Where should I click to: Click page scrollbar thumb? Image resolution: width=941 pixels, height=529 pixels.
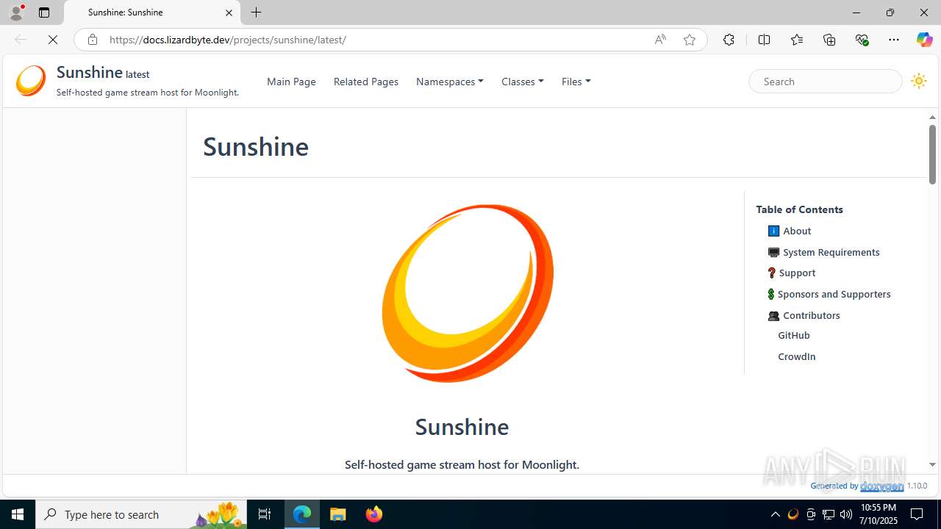932,154
